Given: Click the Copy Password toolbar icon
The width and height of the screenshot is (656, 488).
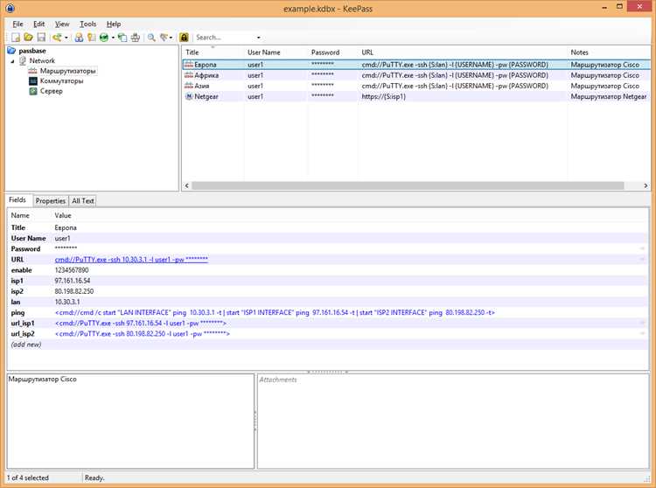Looking at the screenshot, I should (x=91, y=38).
